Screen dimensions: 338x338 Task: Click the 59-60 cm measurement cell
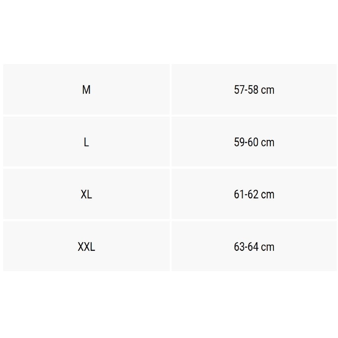tap(254, 142)
